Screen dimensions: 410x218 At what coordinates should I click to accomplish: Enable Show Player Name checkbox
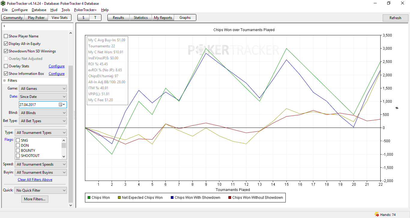(x=6, y=36)
